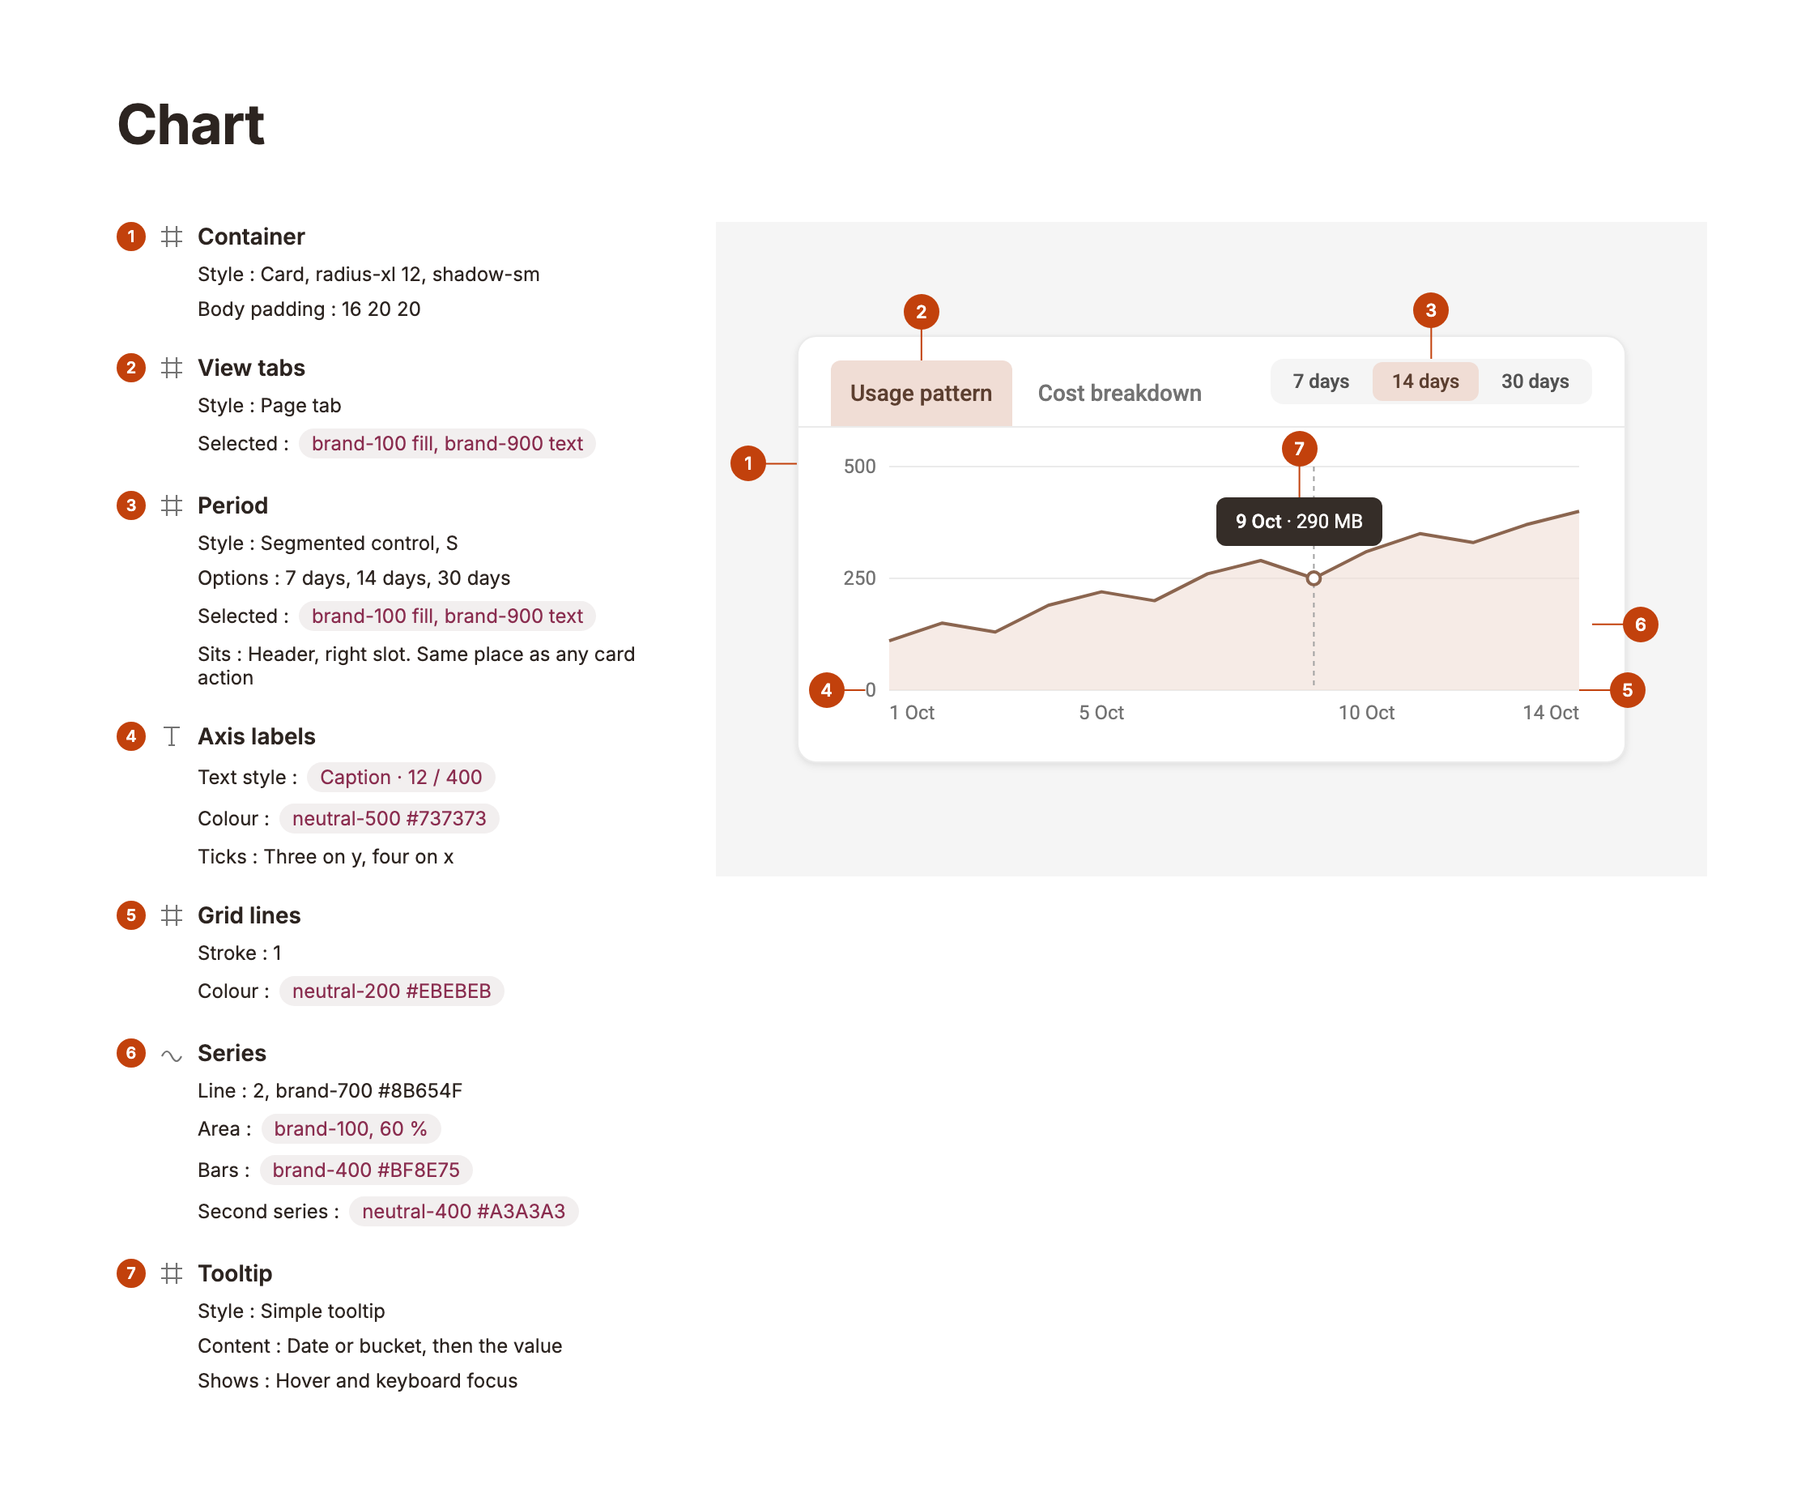Click the brand-400 #BF8E75 chip
The image size is (1814, 1488).
pos(366,1169)
